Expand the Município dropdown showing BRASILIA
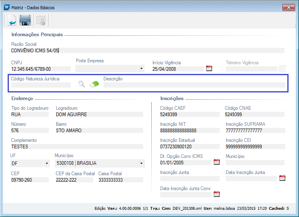The height and width of the screenshot is (217, 299). tap(141, 164)
